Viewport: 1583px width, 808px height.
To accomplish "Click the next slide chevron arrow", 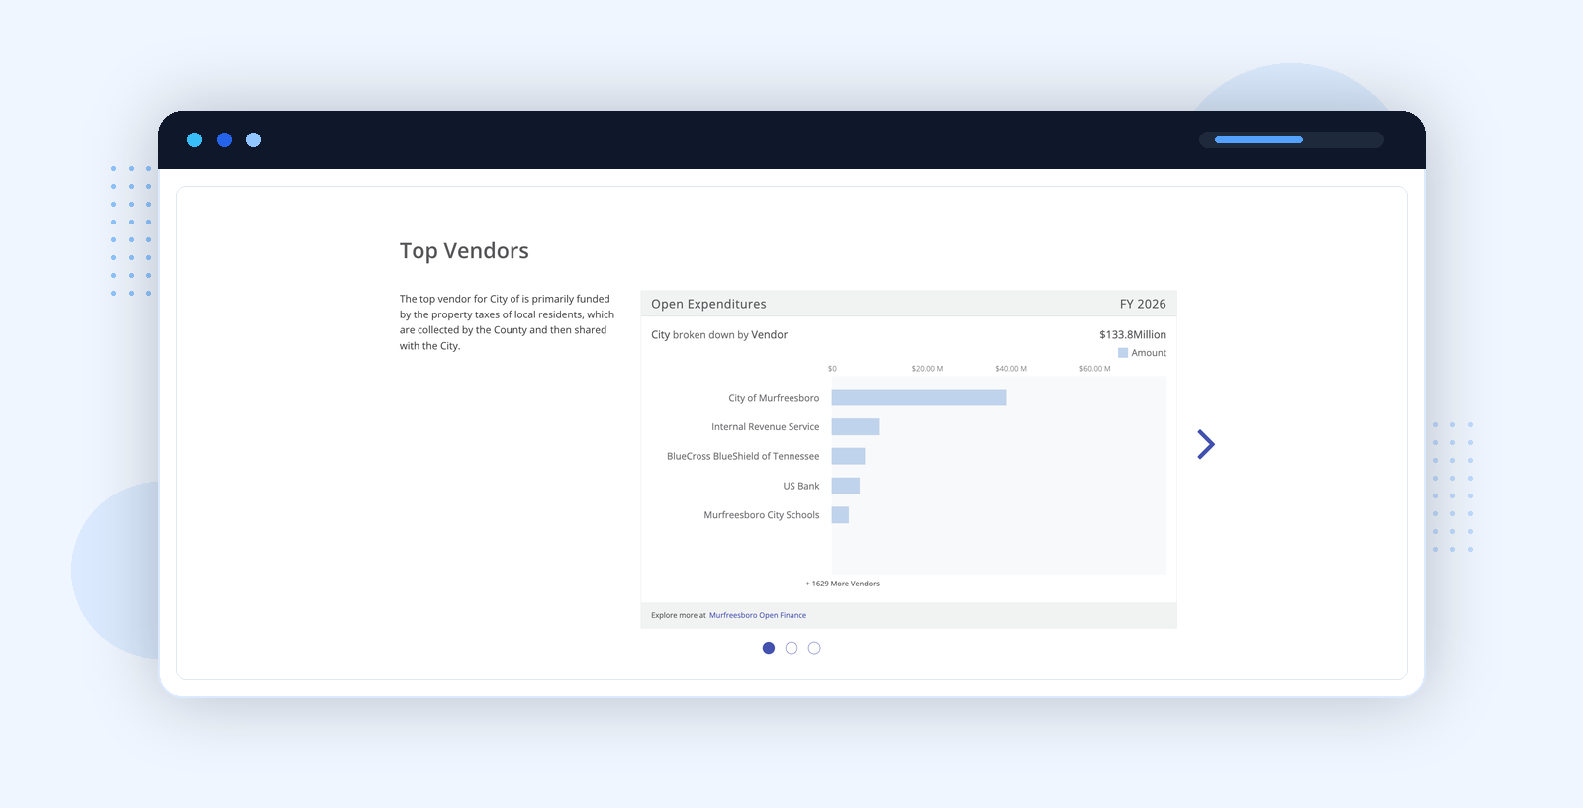I will pos(1206,444).
